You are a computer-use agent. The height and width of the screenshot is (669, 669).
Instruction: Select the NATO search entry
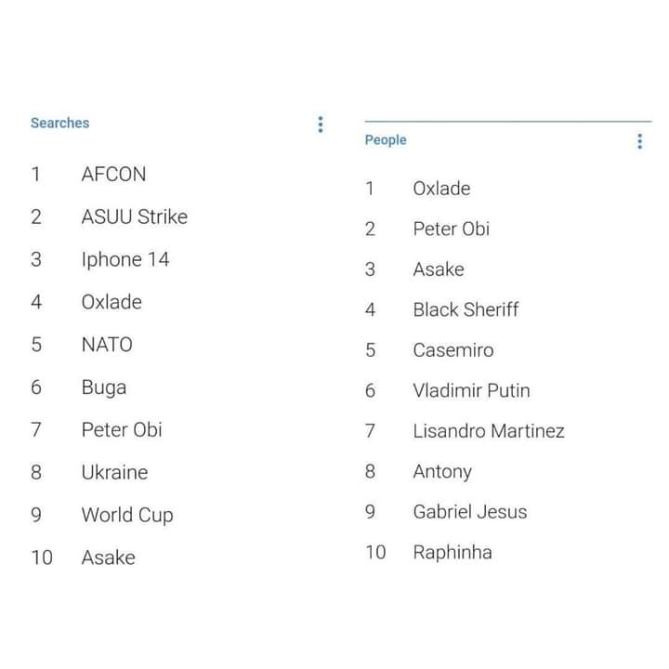pos(107,345)
